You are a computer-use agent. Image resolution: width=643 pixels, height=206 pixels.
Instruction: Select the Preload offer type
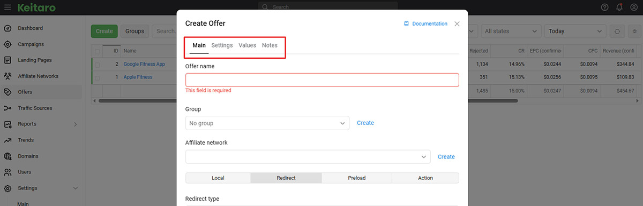pyautogui.click(x=357, y=178)
